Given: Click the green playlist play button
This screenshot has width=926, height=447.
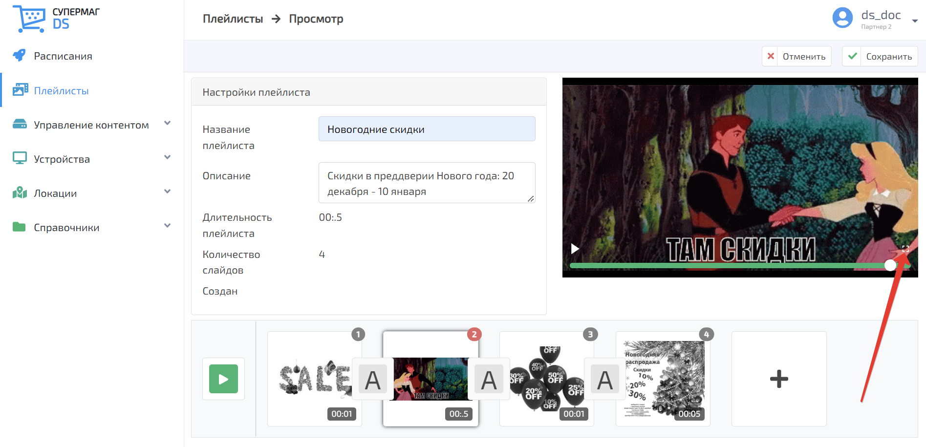Looking at the screenshot, I should coord(223,379).
